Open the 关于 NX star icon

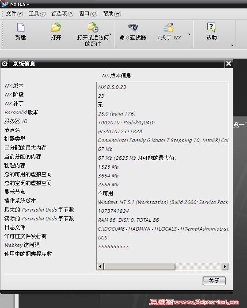pyautogui.click(x=168, y=27)
